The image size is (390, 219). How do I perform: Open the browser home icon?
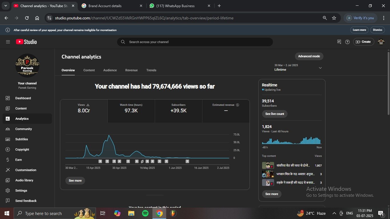(x=37, y=18)
